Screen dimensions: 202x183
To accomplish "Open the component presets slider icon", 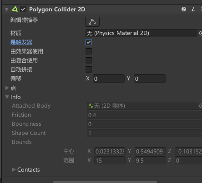I will click(193, 9).
